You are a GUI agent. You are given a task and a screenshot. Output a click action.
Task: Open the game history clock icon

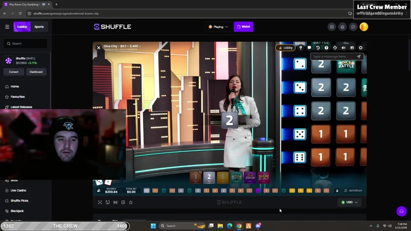318,47
